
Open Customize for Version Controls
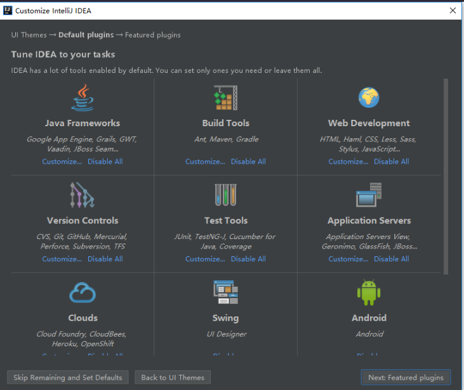tap(62, 259)
